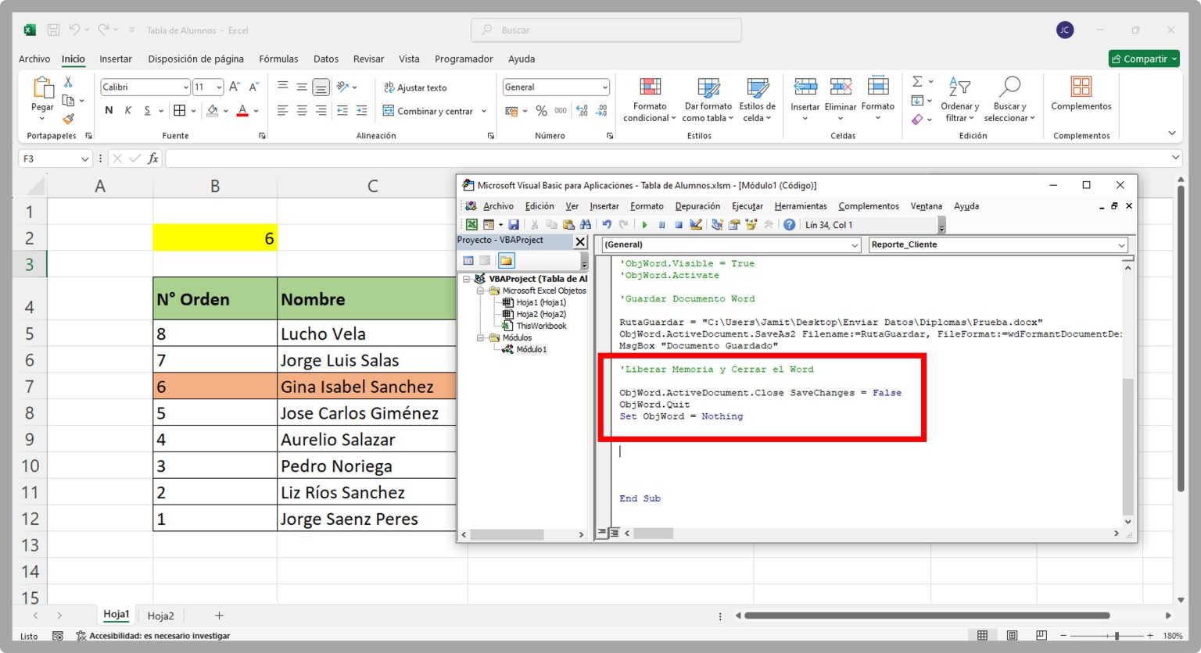Pause code execution with the Interrumpir icon
The height and width of the screenshot is (653, 1201).
(x=661, y=224)
